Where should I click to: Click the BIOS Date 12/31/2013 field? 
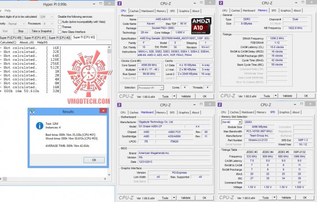point(174,162)
